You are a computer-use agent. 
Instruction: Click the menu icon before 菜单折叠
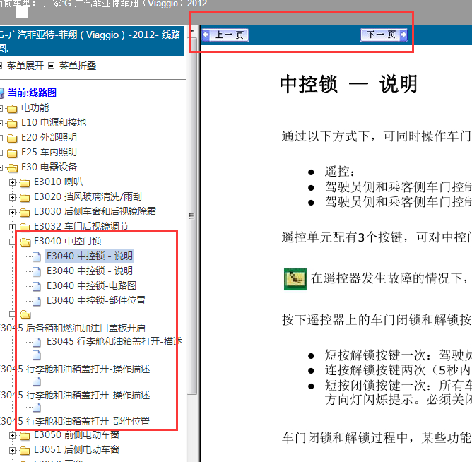pos(52,65)
